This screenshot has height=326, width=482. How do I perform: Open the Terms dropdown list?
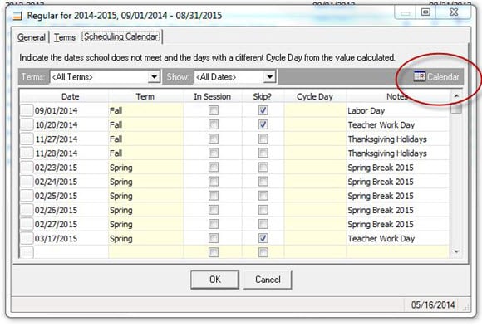click(154, 77)
